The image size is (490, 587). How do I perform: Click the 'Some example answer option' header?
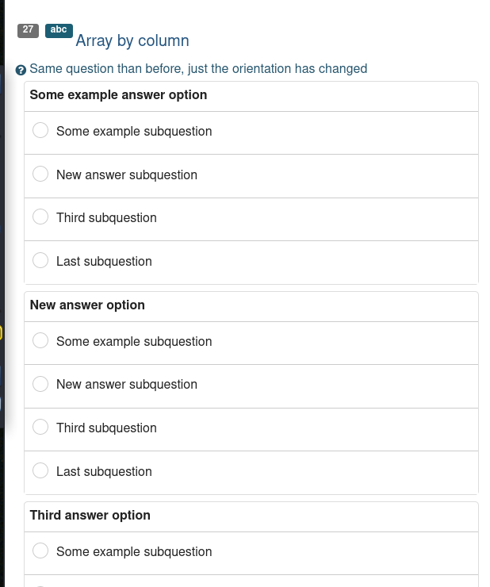pyautogui.click(x=118, y=95)
